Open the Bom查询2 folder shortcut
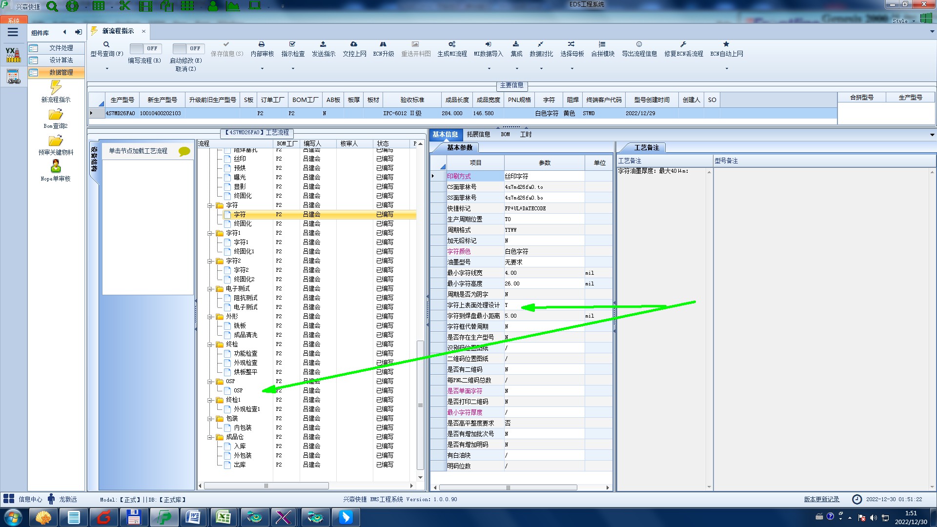This screenshot has width=937, height=527. coord(56,119)
